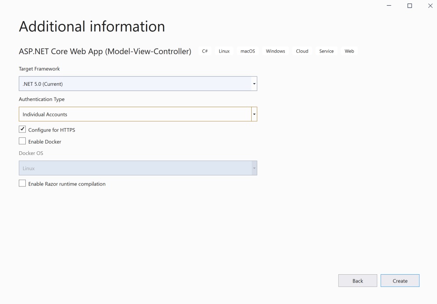The height and width of the screenshot is (304, 437).
Task: Expand the Authentication Type arrow
Action: pos(254,114)
